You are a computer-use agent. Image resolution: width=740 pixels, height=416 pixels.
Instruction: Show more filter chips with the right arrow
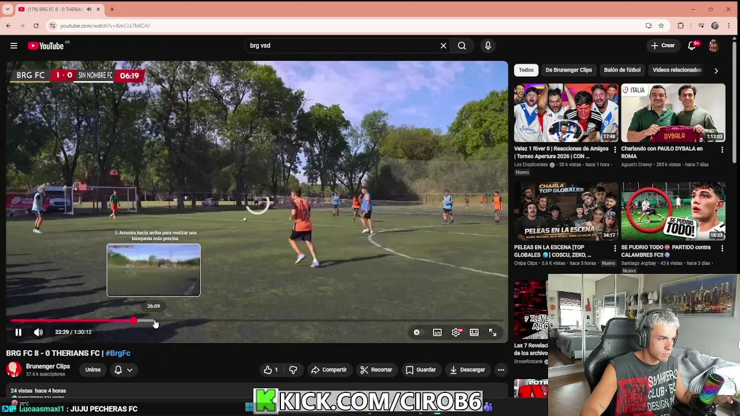pyautogui.click(x=716, y=70)
